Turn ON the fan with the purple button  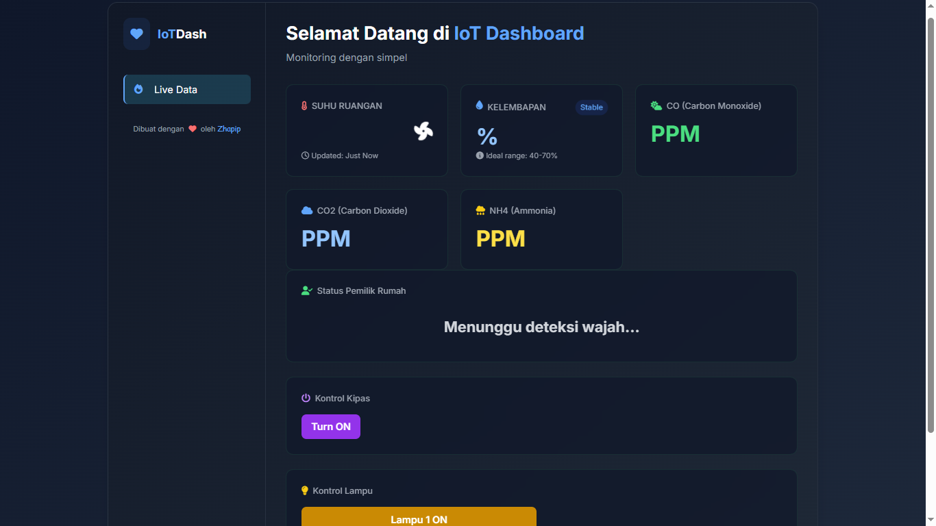click(x=330, y=427)
